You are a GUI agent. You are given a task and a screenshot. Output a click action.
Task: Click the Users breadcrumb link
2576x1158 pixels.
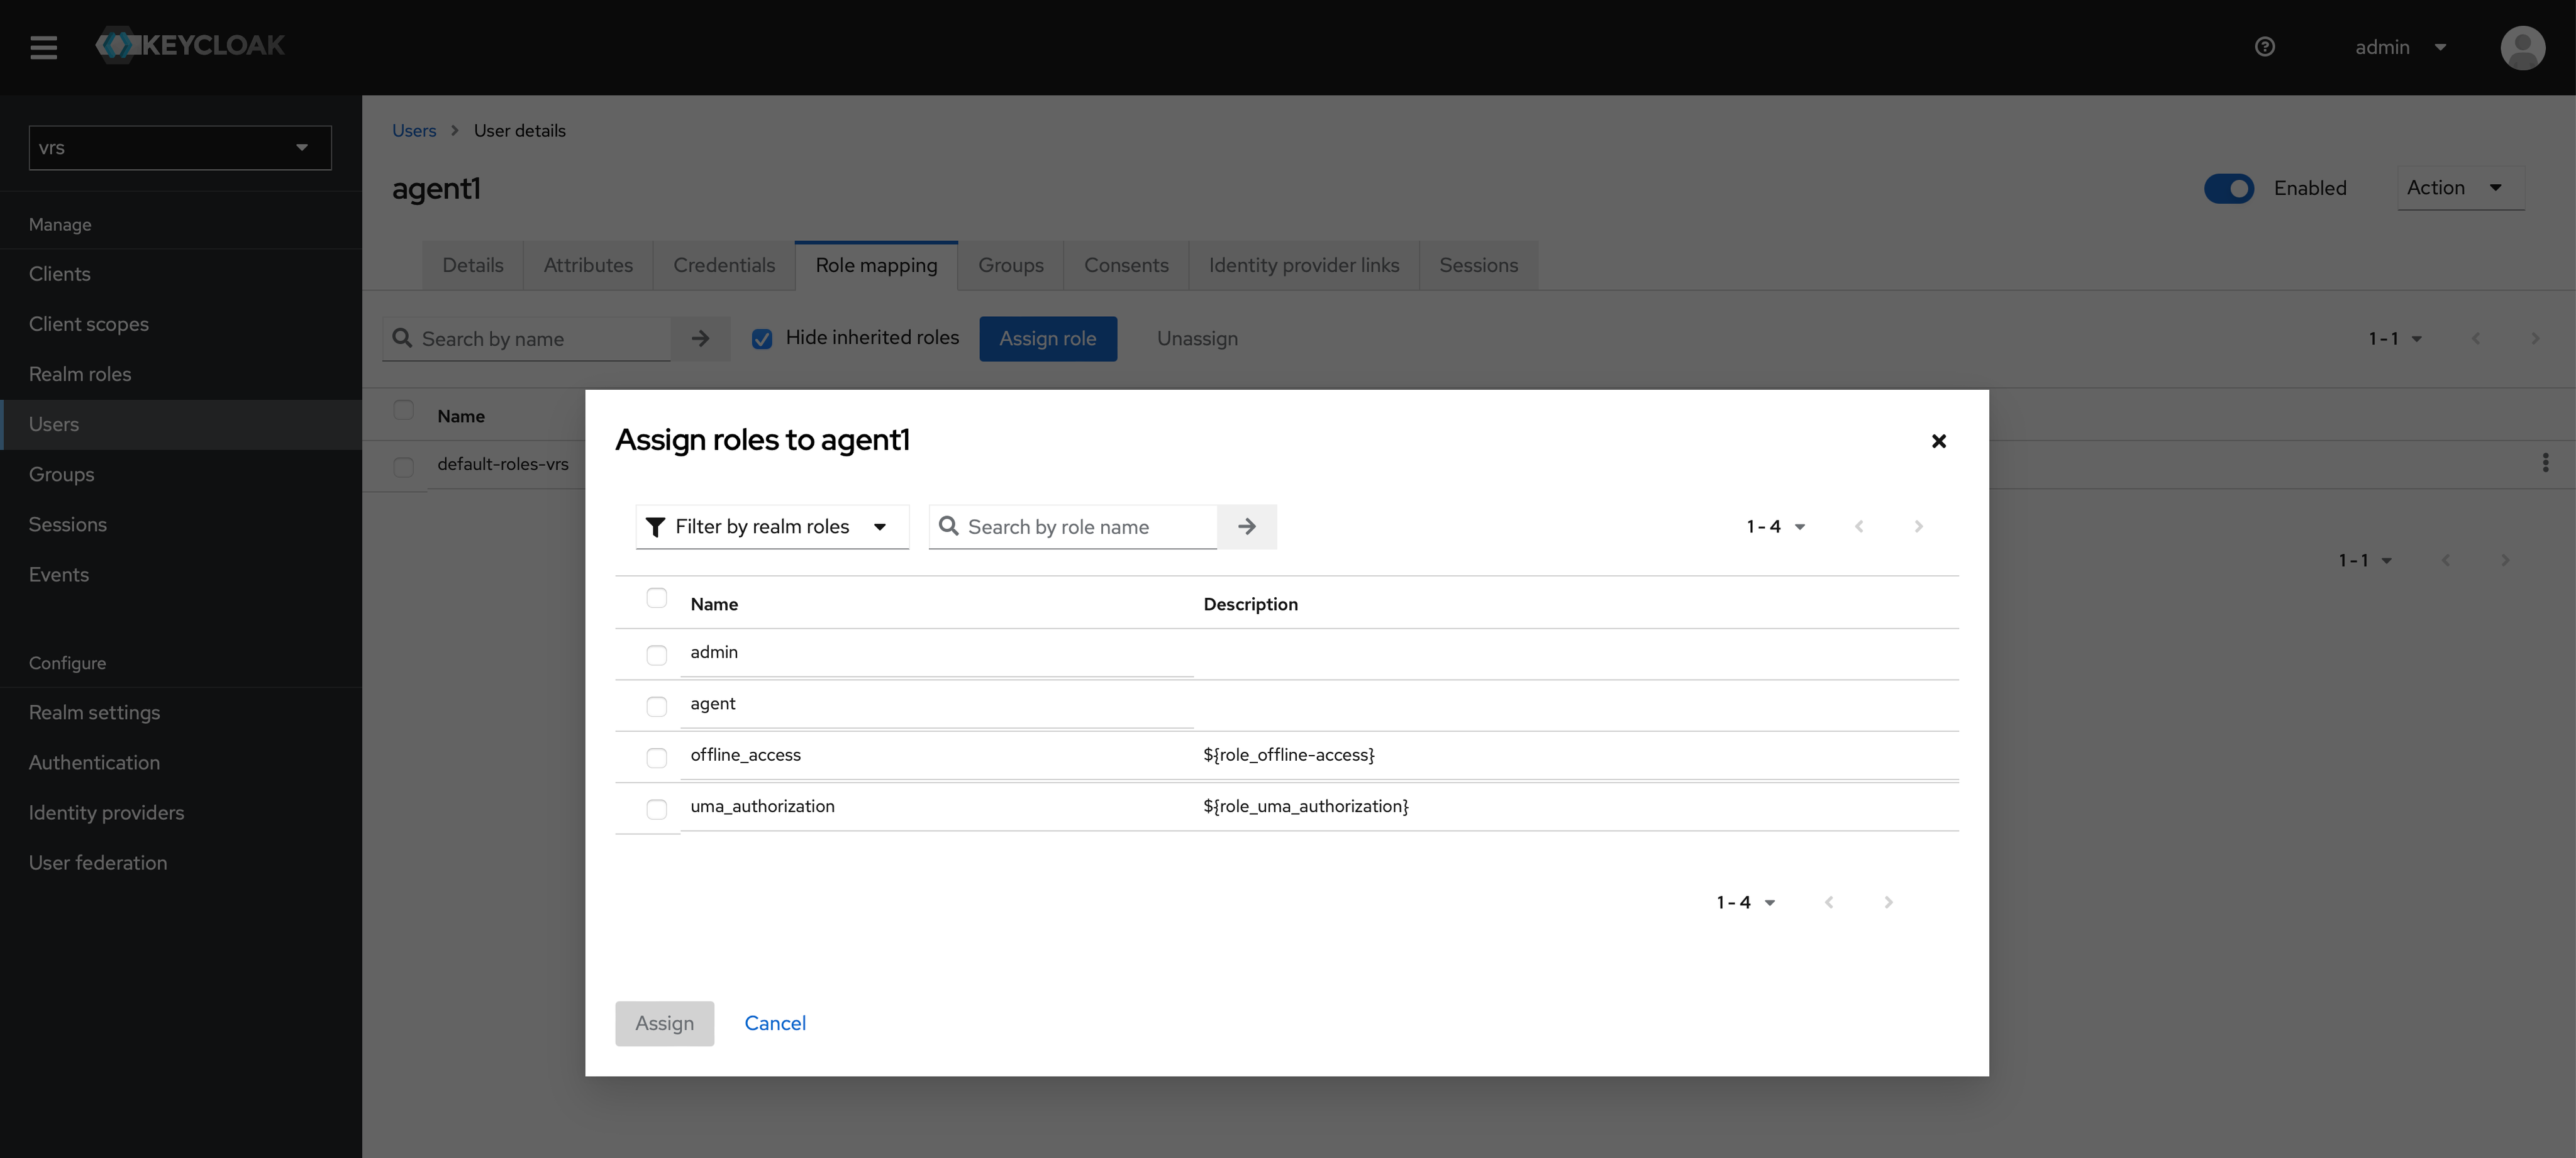click(x=414, y=131)
